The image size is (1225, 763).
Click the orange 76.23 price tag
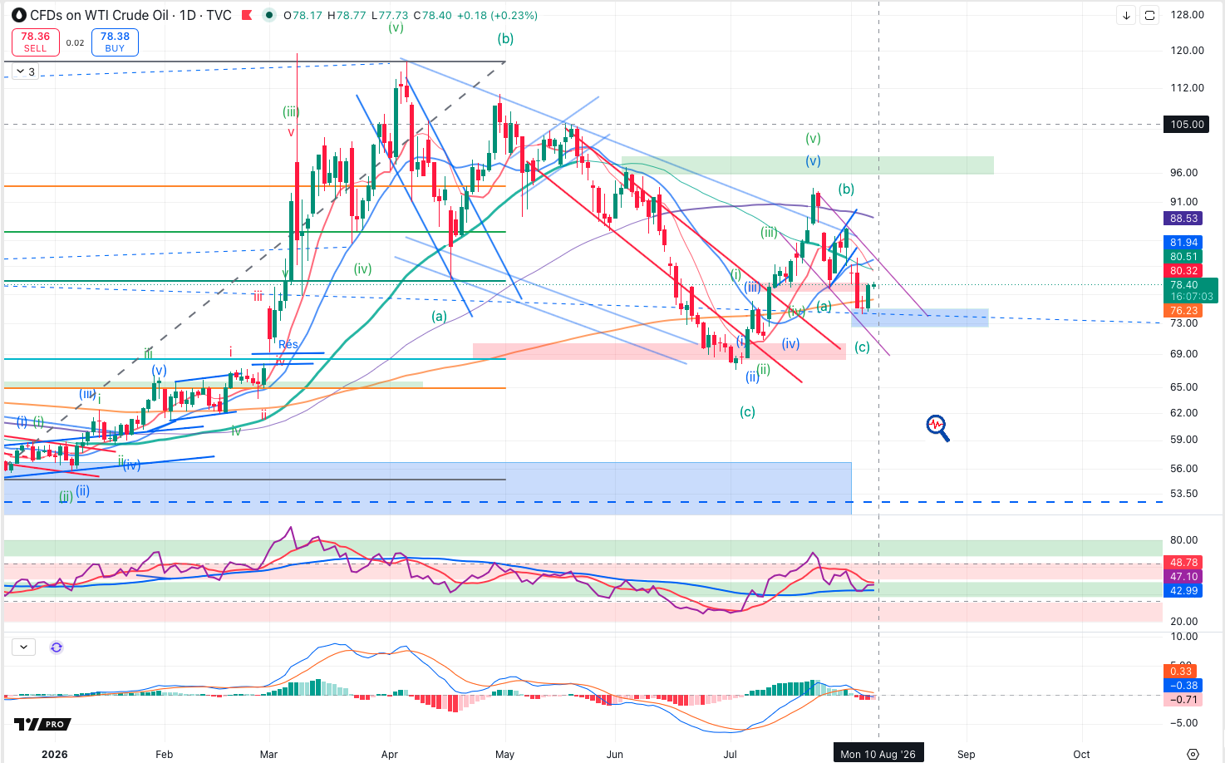[1183, 311]
